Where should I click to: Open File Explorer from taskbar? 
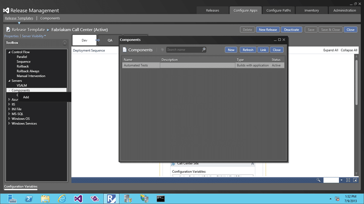click(45, 199)
